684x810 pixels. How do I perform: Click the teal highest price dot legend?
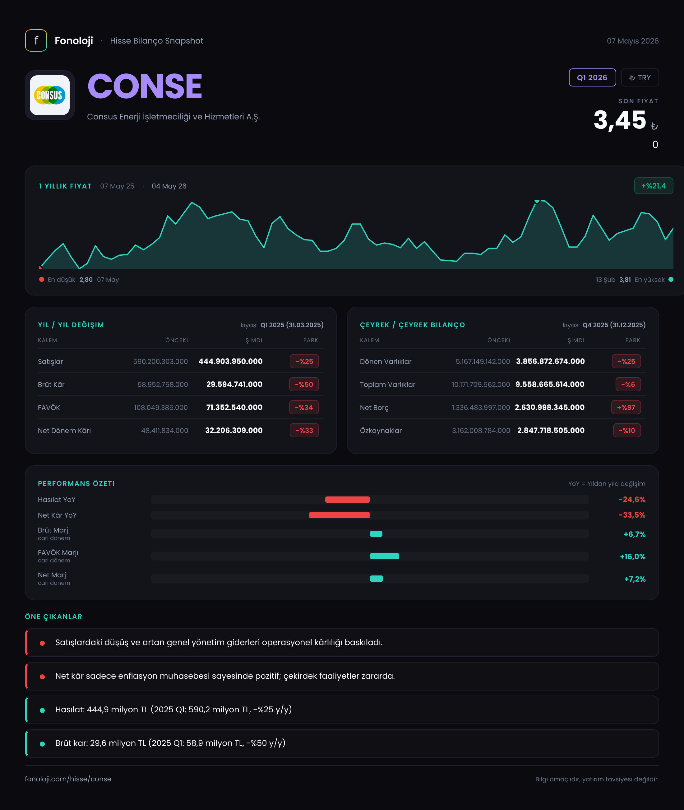coord(671,279)
